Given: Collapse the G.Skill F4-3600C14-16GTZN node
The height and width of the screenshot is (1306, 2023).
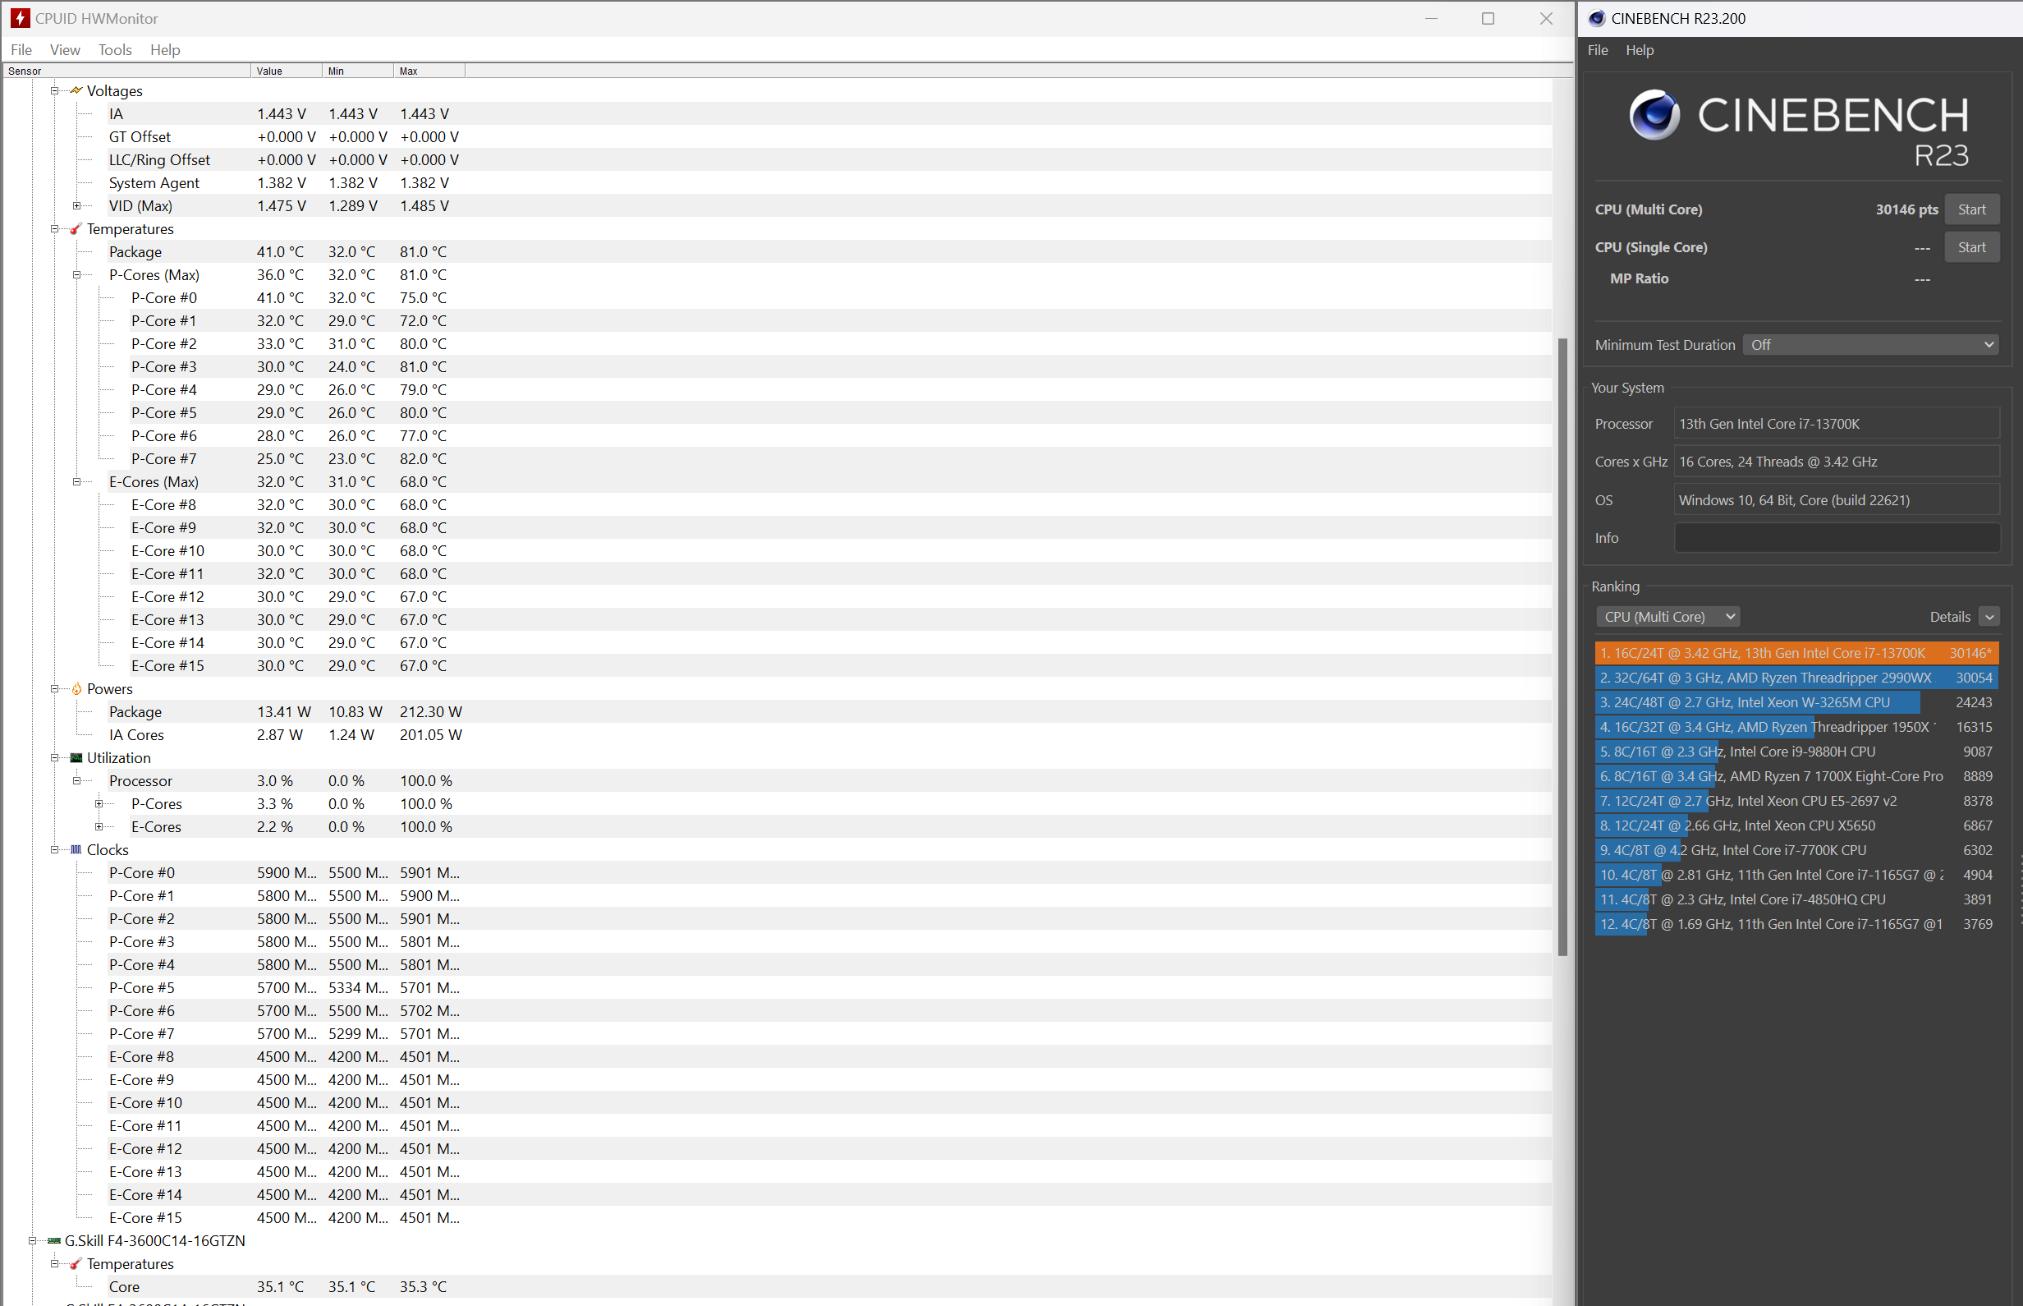Looking at the screenshot, I should click(x=32, y=1240).
